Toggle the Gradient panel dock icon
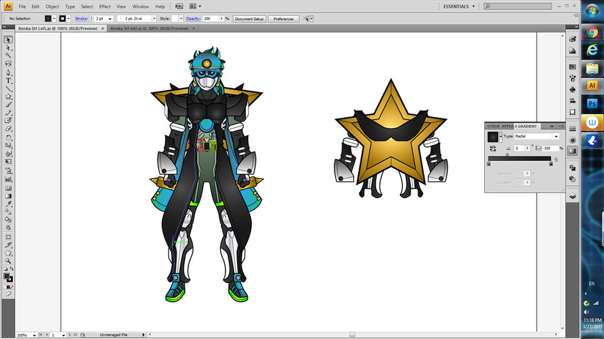Screen dimensions: 604x339 tap(573, 151)
